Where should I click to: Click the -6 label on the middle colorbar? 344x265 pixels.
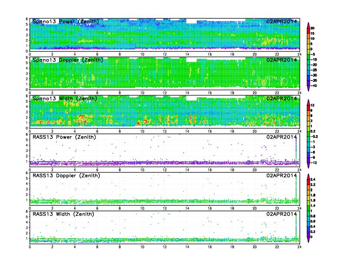click(313, 152)
